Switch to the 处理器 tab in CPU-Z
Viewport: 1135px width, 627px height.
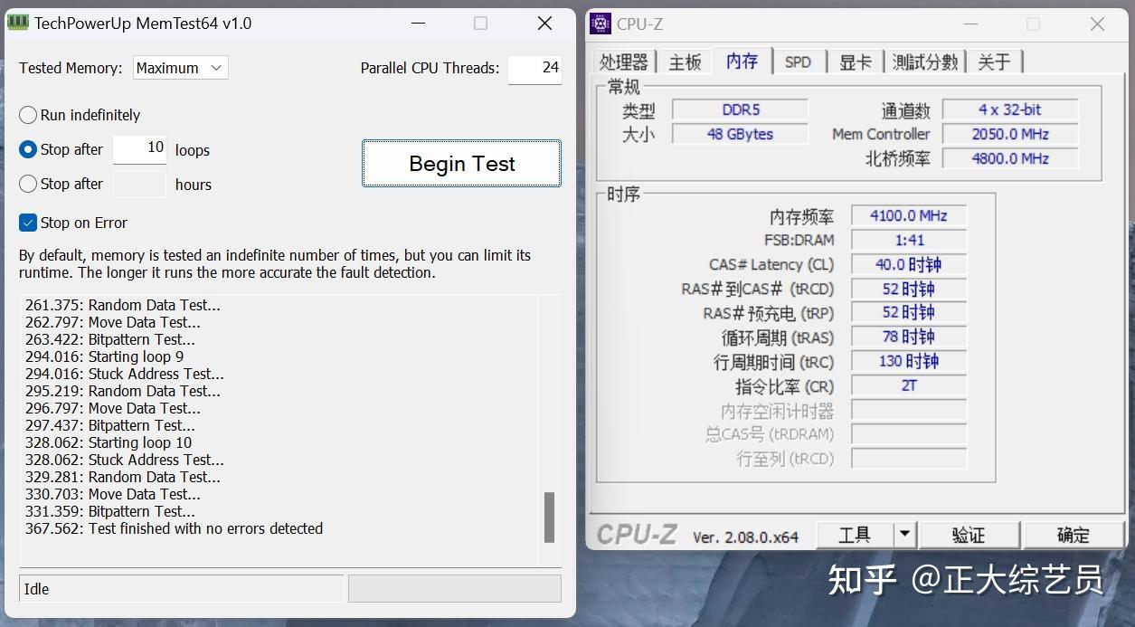pos(624,62)
